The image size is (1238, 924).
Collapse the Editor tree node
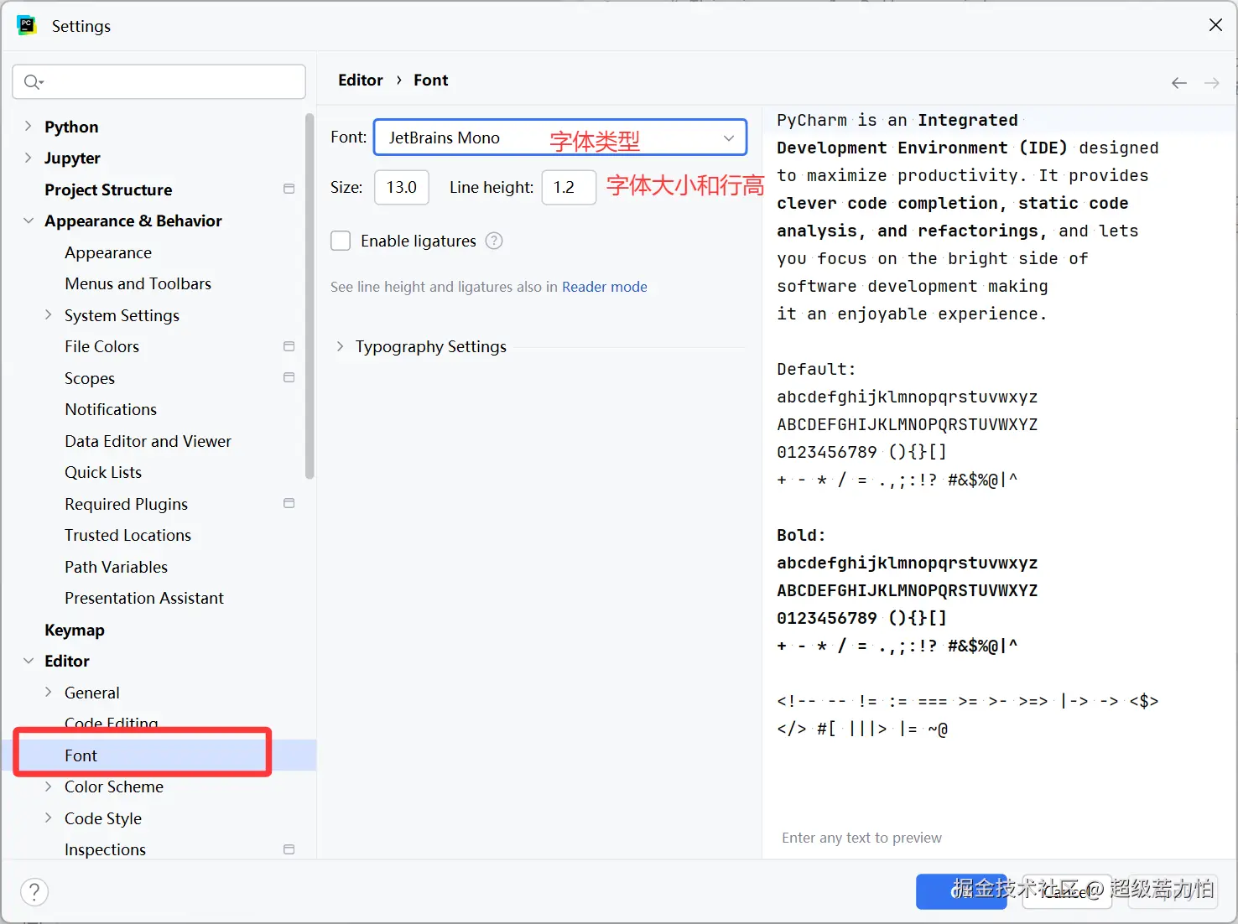[x=28, y=661]
